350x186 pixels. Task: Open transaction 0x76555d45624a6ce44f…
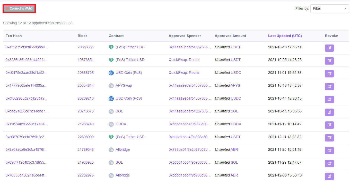27,175
